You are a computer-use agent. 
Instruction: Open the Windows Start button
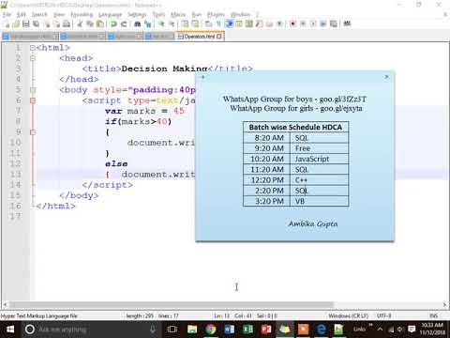(10, 330)
